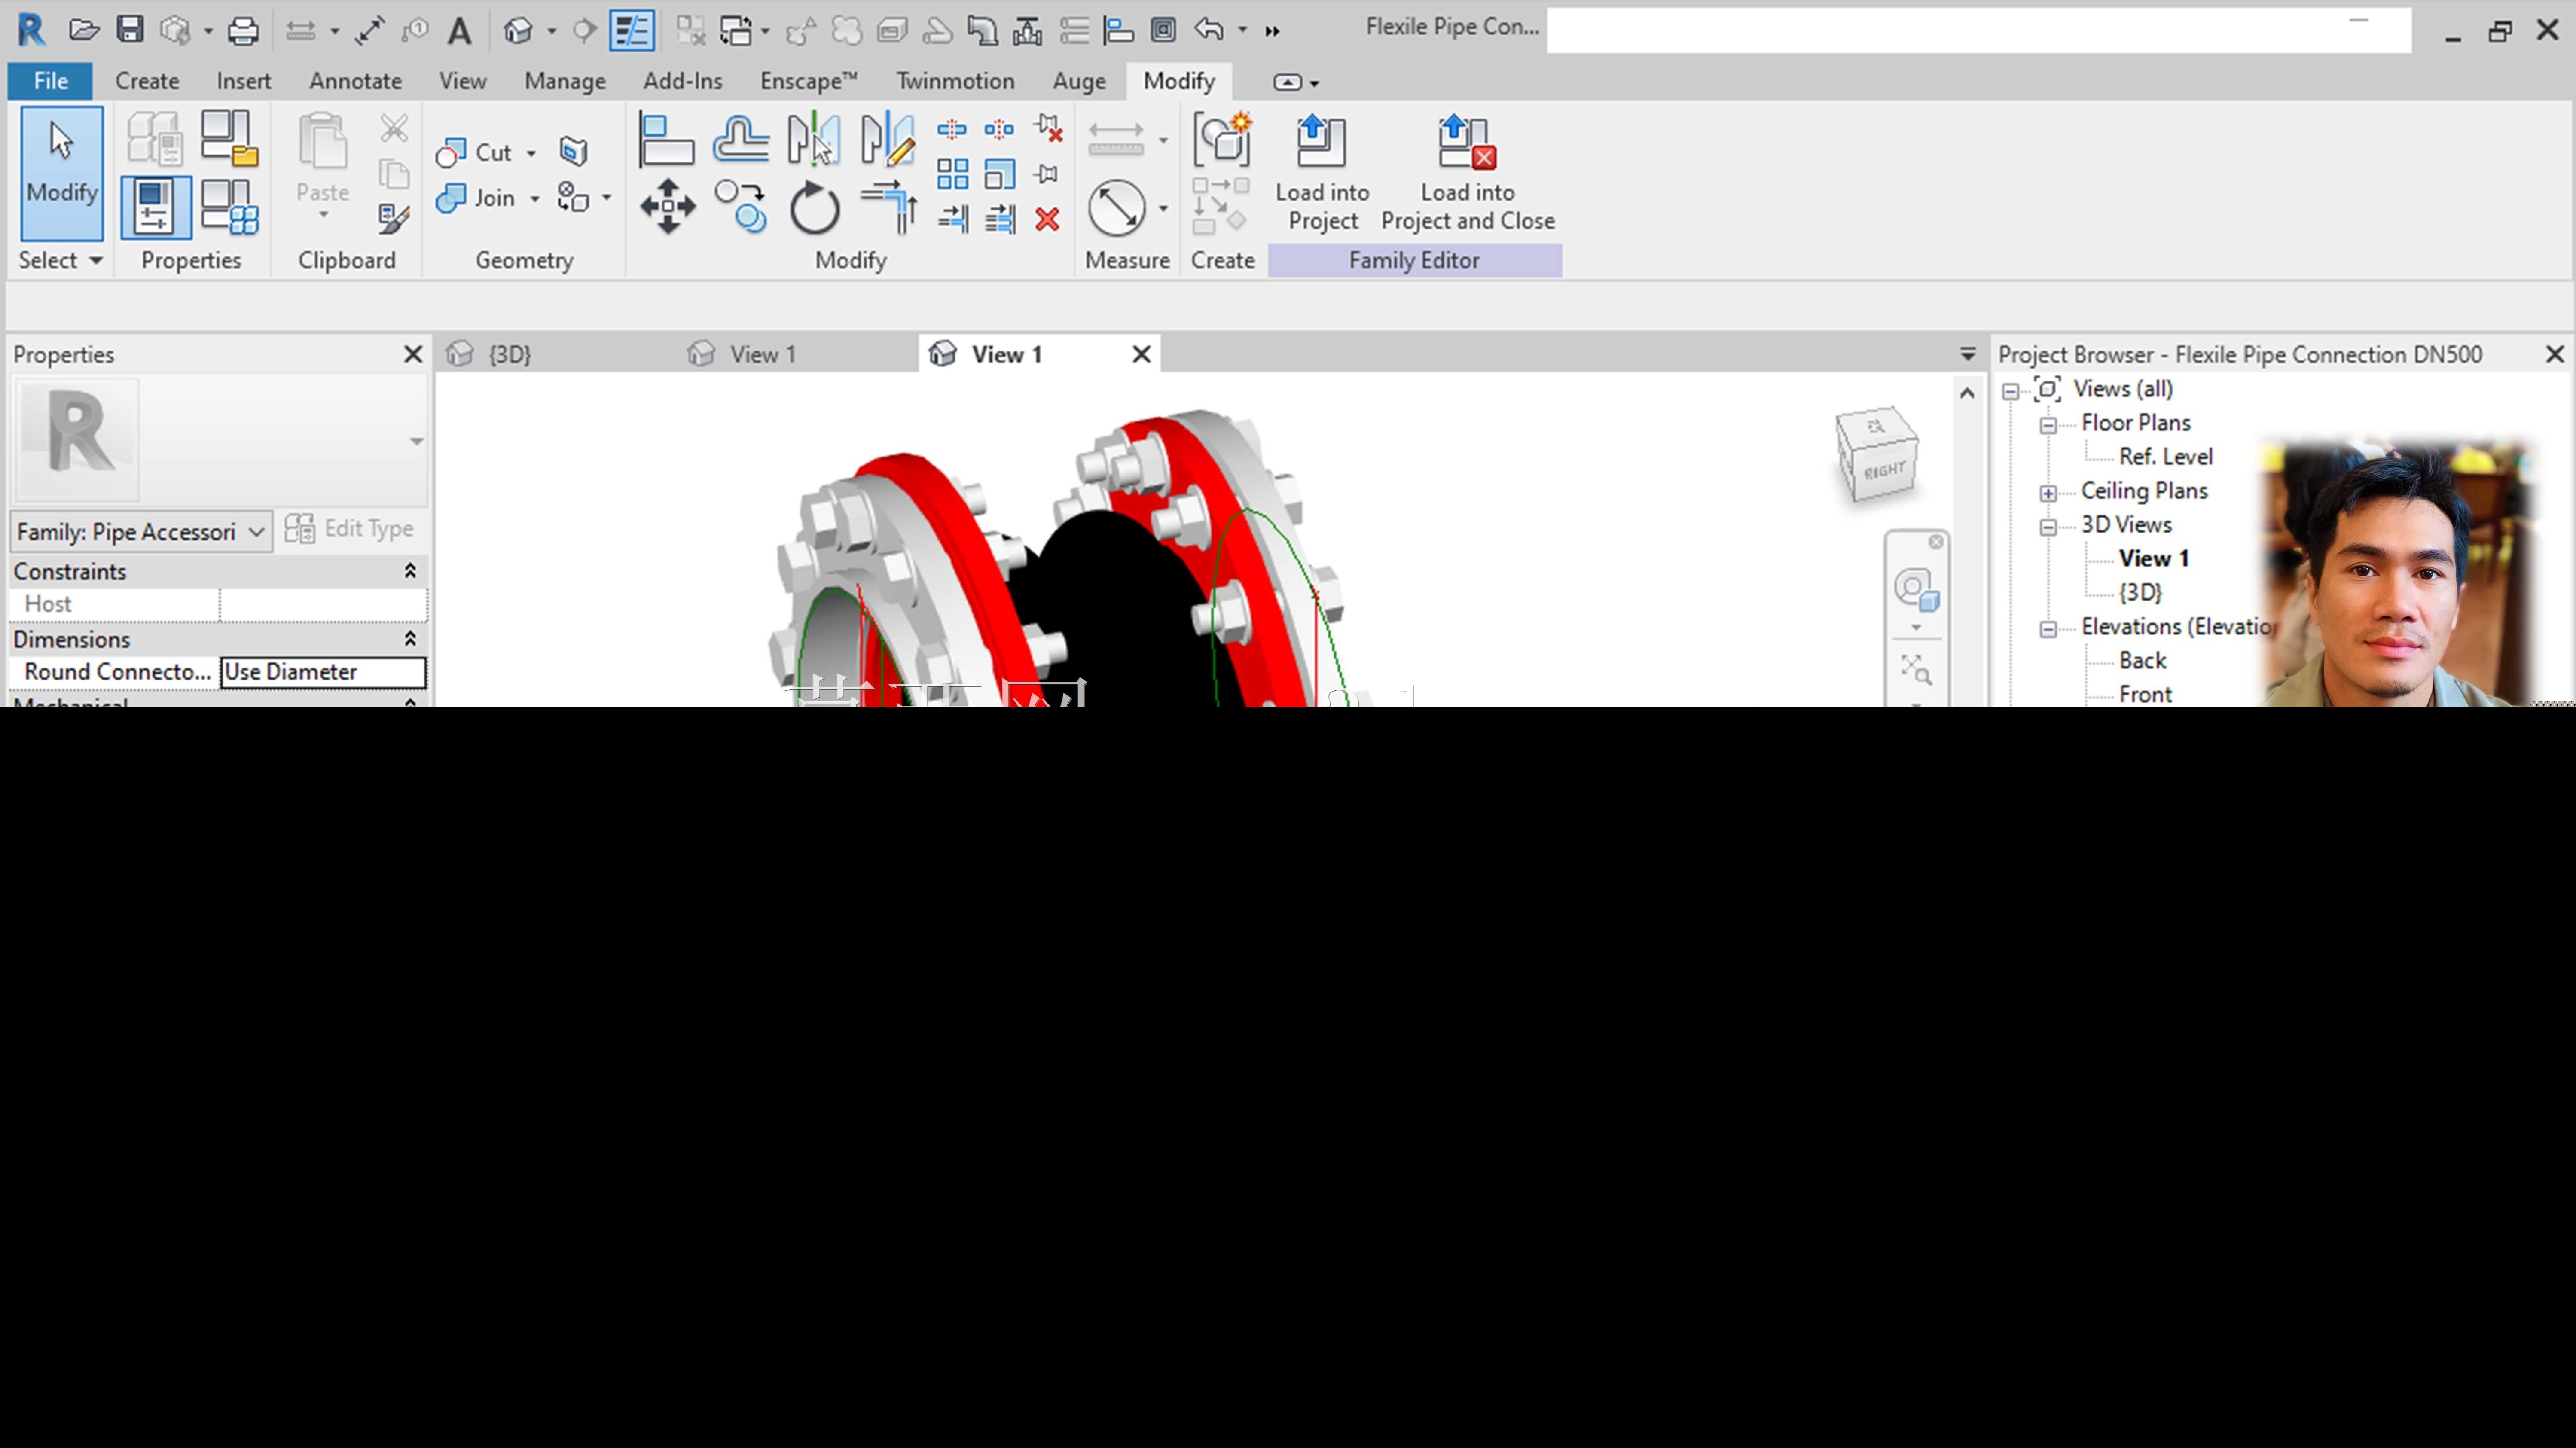Open a file with the Open icon
2576x1448 pixels.
pos(84,30)
